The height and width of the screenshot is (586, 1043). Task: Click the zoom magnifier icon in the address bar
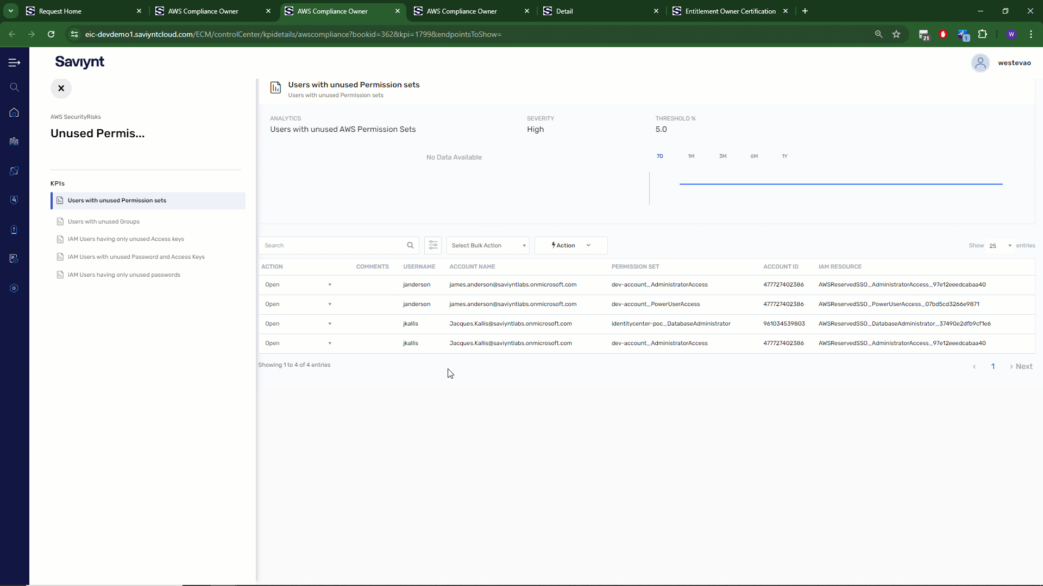[x=878, y=34]
